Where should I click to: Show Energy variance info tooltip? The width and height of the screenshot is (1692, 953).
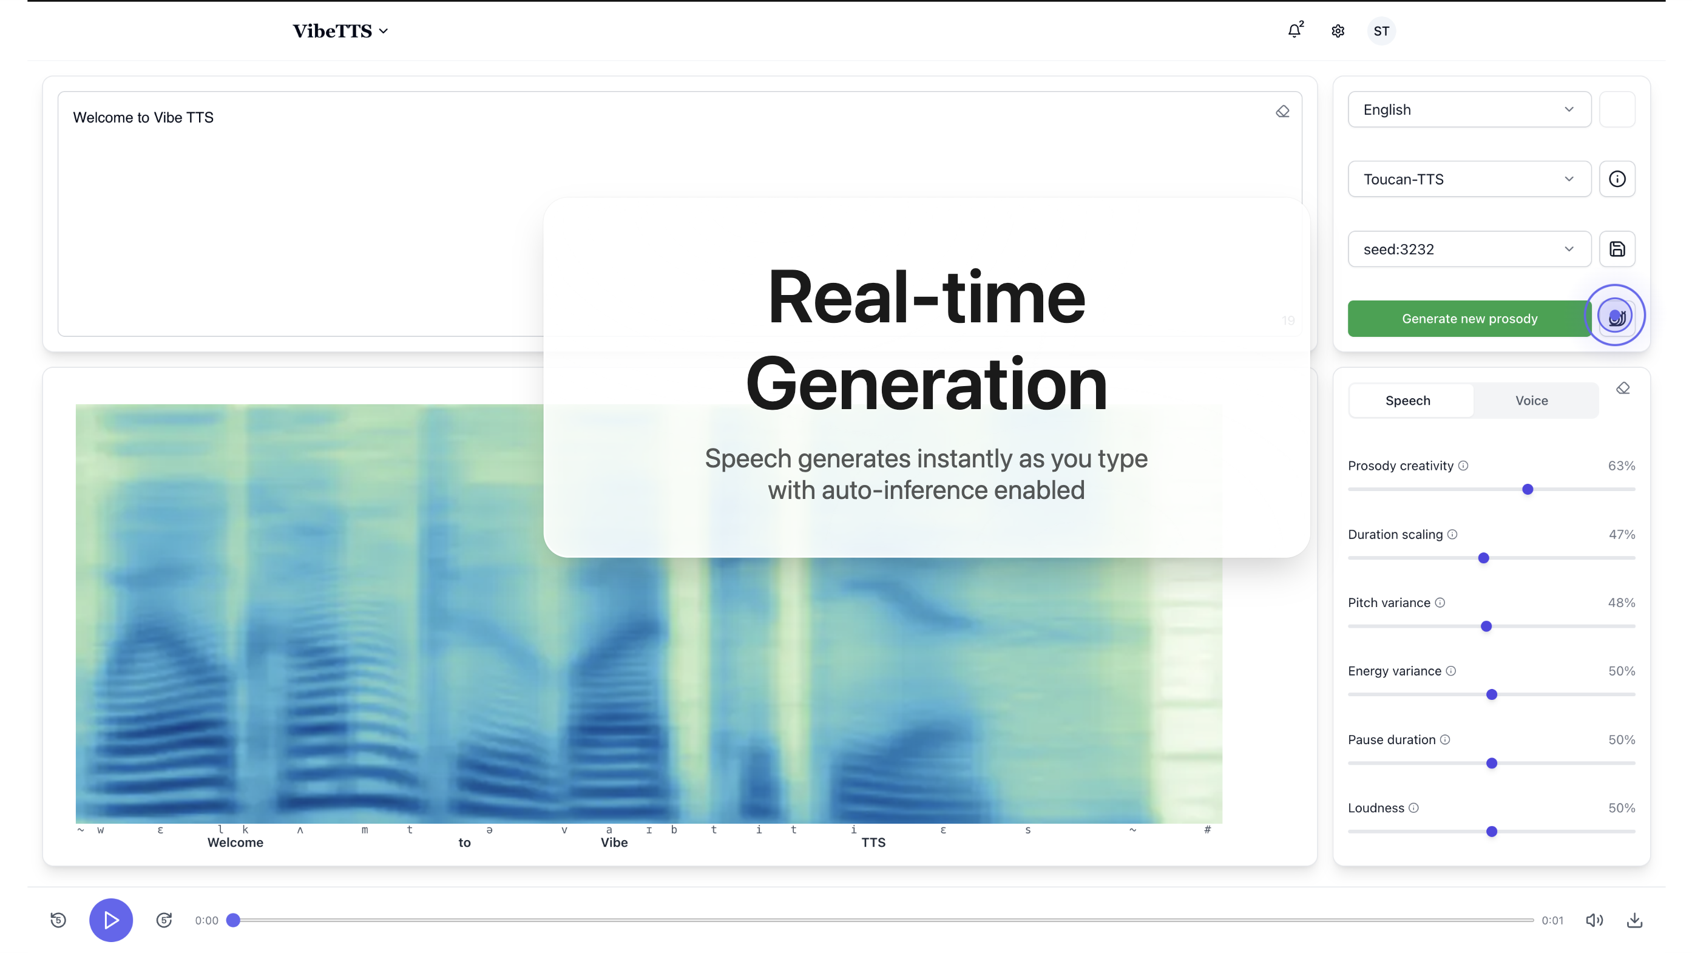[1451, 671]
